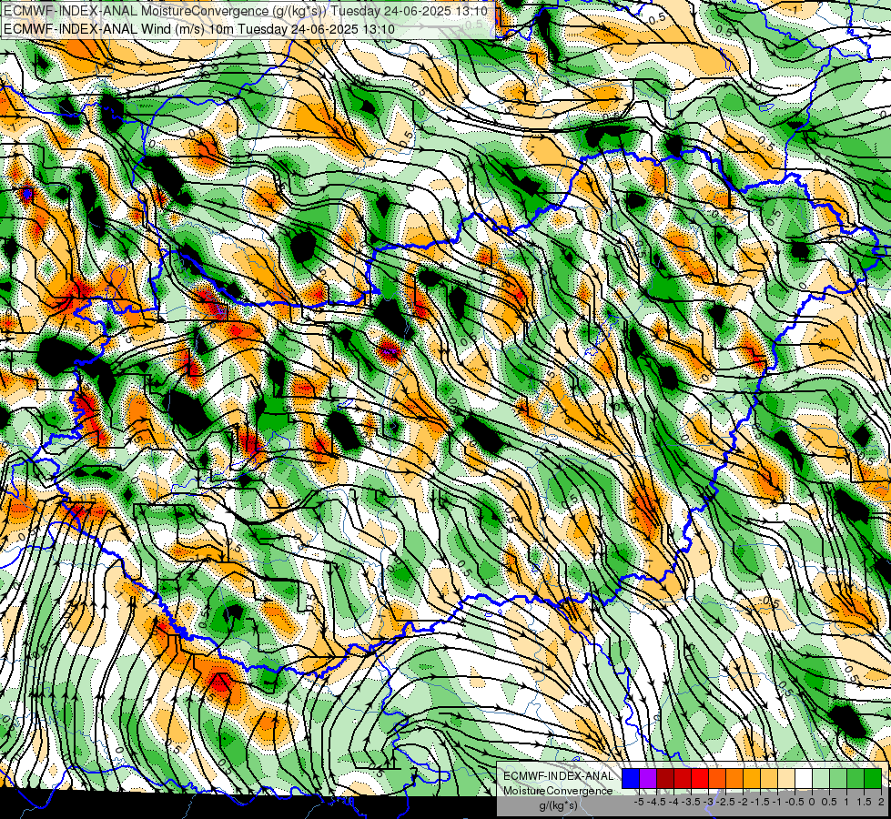891x819 pixels.
Task: Click the '0.5' legend tick label
Action: 829,802
